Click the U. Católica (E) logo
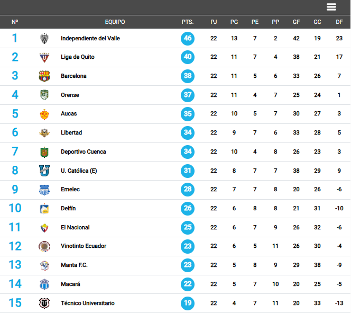Viewport: 351px width, 313px height. (x=44, y=171)
